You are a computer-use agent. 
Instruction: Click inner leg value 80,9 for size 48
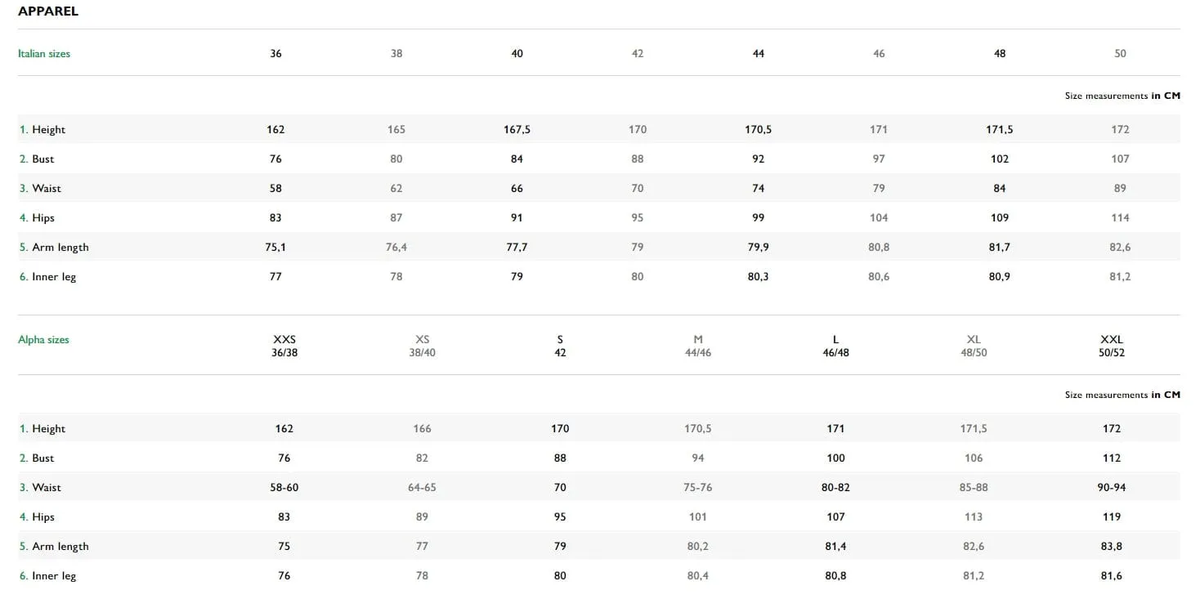999,276
